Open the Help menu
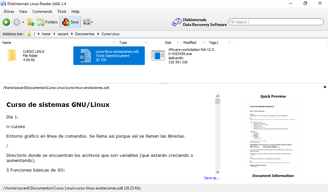Screen dimensions: 328x192 coord(75,12)
